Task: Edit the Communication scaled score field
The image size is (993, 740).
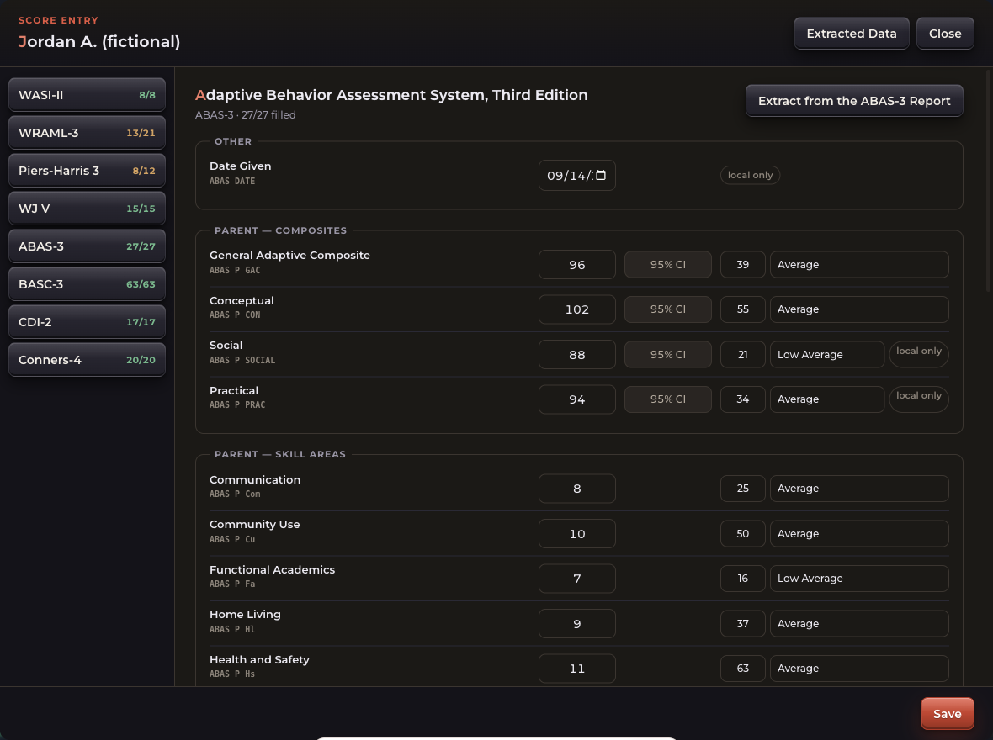Action: (x=577, y=489)
